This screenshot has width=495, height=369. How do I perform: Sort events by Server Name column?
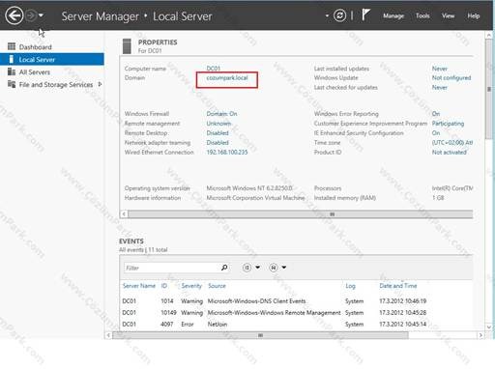coord(139,286)
